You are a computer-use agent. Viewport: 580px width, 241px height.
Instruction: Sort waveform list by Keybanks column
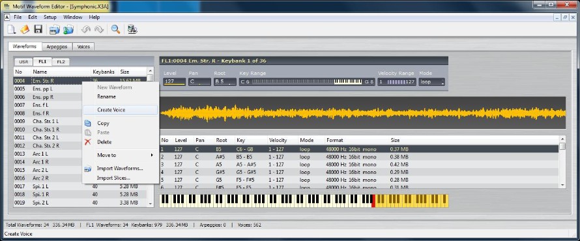point(104,72)
